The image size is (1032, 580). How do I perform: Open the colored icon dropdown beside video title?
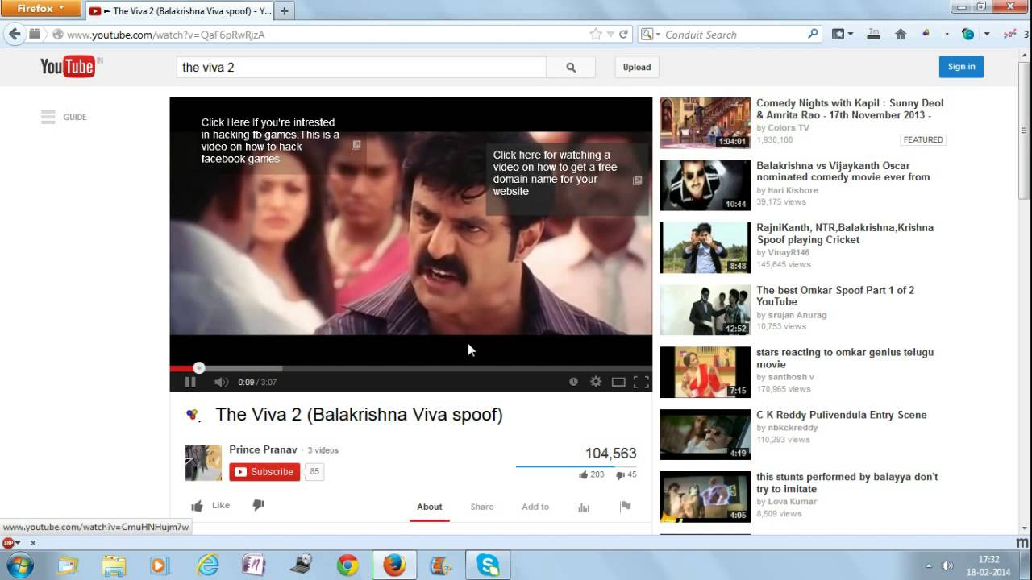pos(192,415)
